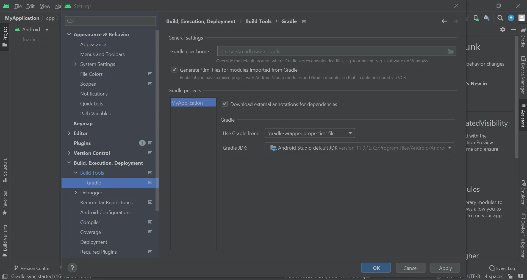Open the Favorites tool window
The height and width of the screenshot is (280, 527).
tap(5, 203)
